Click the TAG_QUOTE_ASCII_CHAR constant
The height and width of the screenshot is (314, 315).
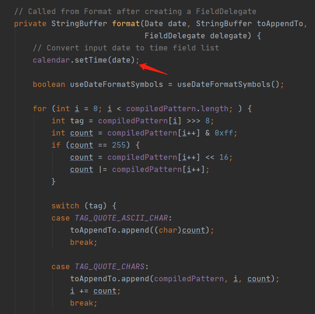click(121, 218)
